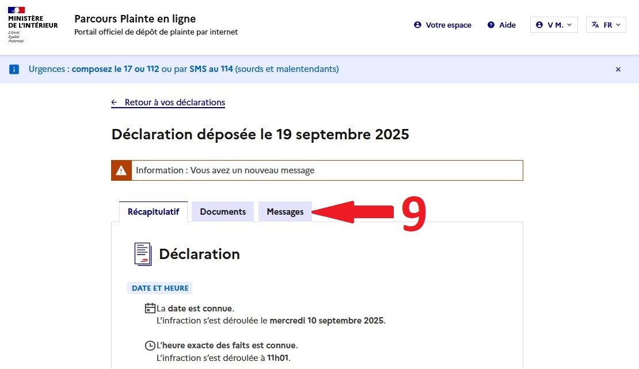Click the DATE ET HEURE label
The height and width of the screenshot is (369, 639).
coord(159,288)
